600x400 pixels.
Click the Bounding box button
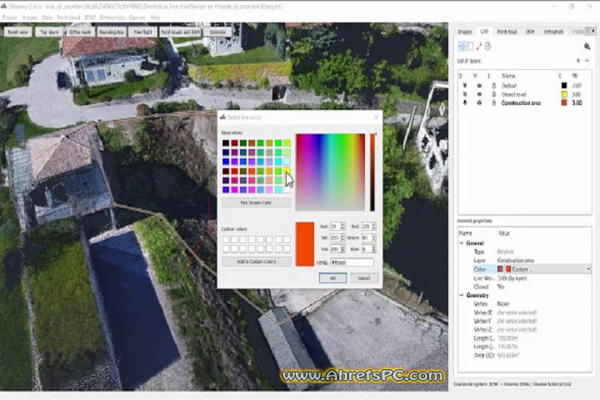tap(112, 32)
